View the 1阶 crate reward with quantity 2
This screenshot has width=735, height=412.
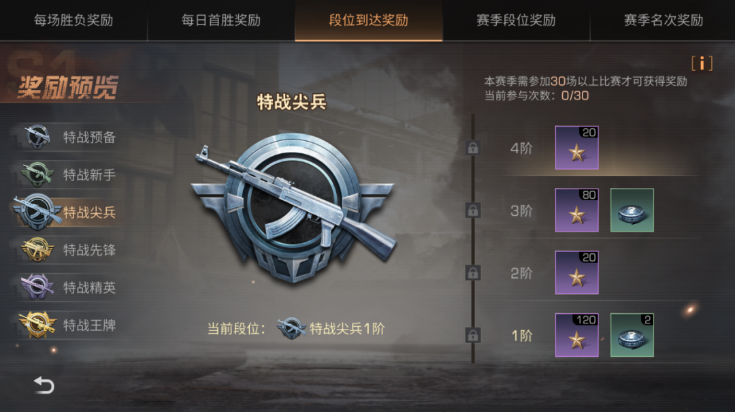click(x=632, y=335)
